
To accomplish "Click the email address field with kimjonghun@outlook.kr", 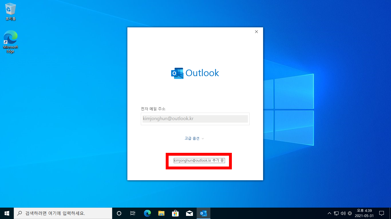I will [x=195, y=119].
